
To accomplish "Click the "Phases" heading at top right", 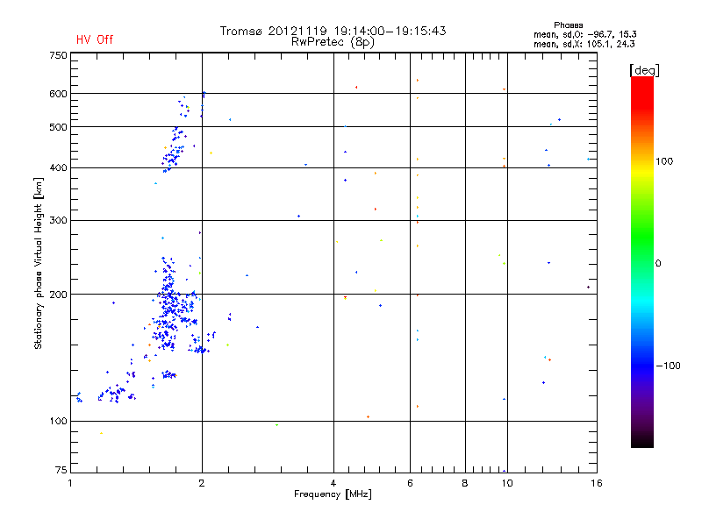I will pyautogui.click(x=568, y=25).
